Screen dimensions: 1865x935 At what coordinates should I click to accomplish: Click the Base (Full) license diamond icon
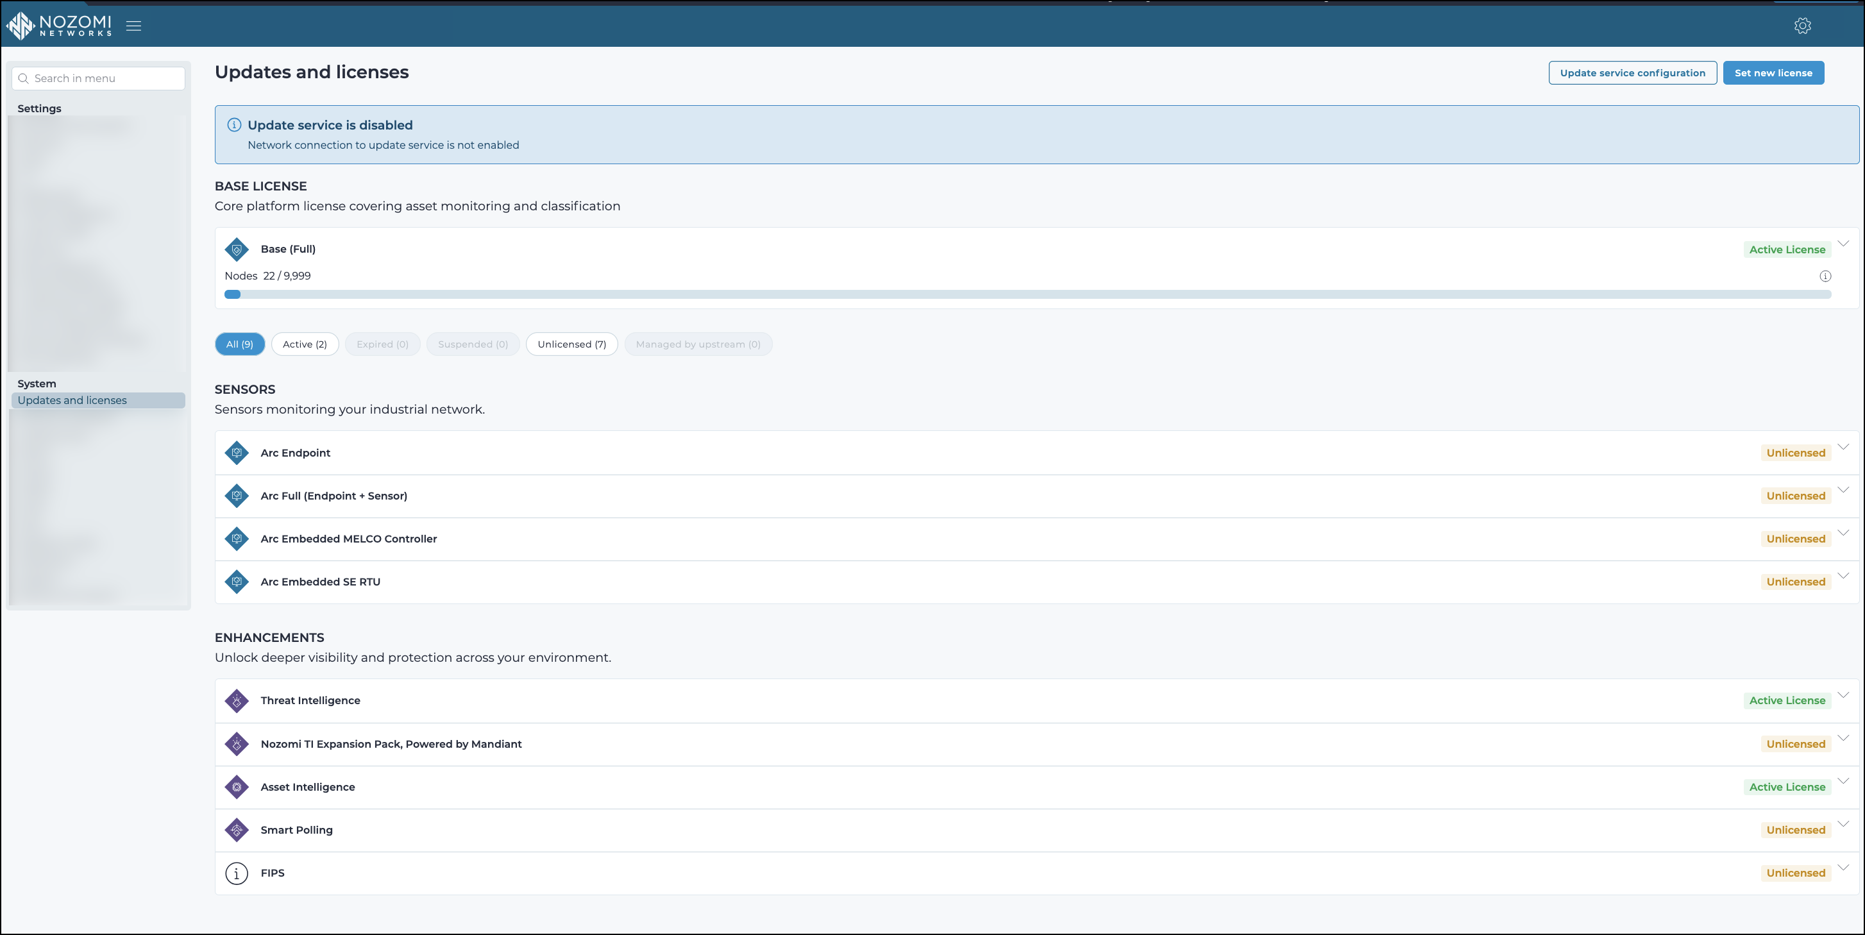coord(237,249)
